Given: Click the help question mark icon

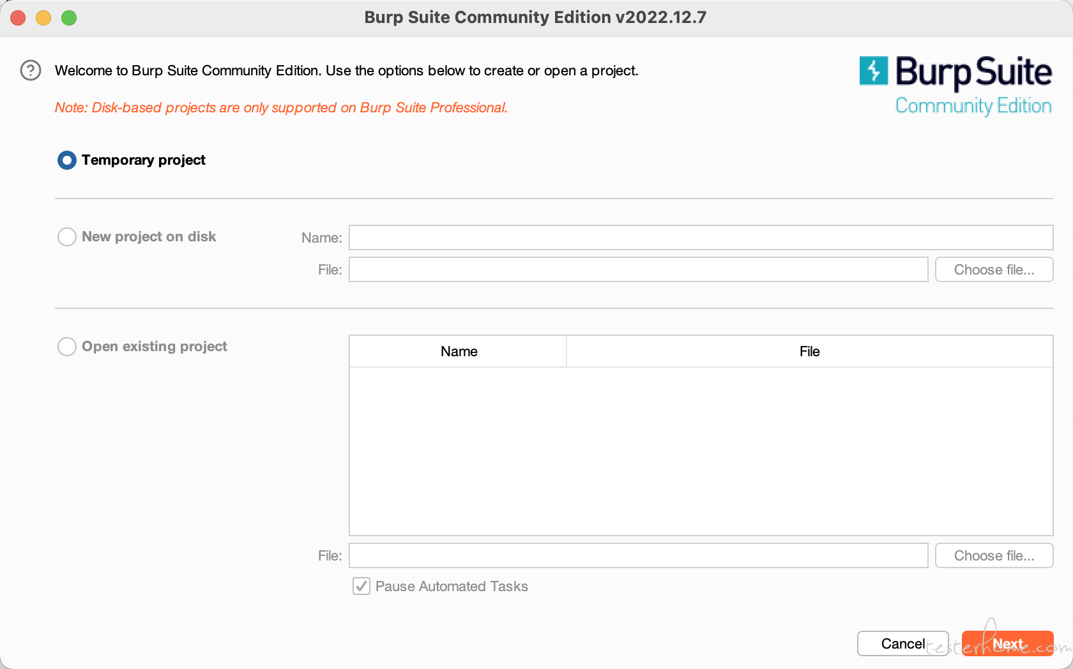Looking at the screenshot, I should click(x=31, y=70).
